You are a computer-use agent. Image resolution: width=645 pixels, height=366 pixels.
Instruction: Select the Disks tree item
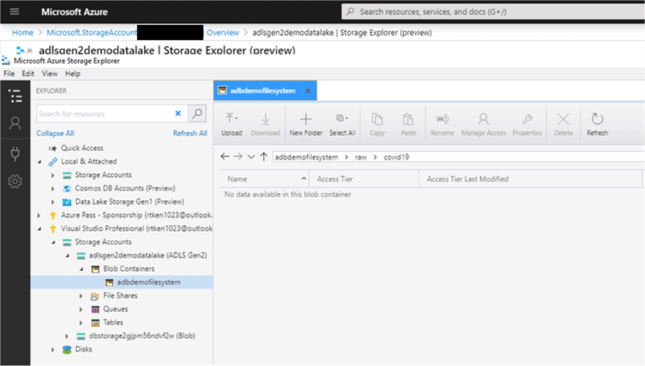coord(84,349)
